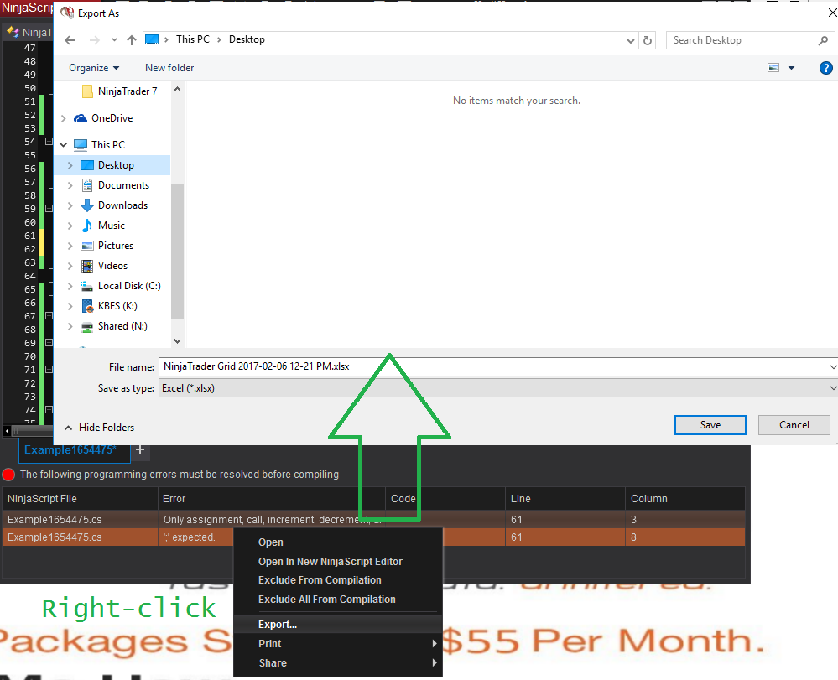Click the red compile error indicator

(x=8, y=475)
